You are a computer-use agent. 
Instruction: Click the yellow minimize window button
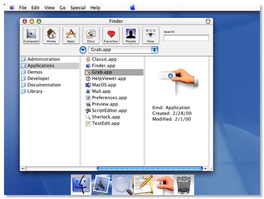(32, 21)
